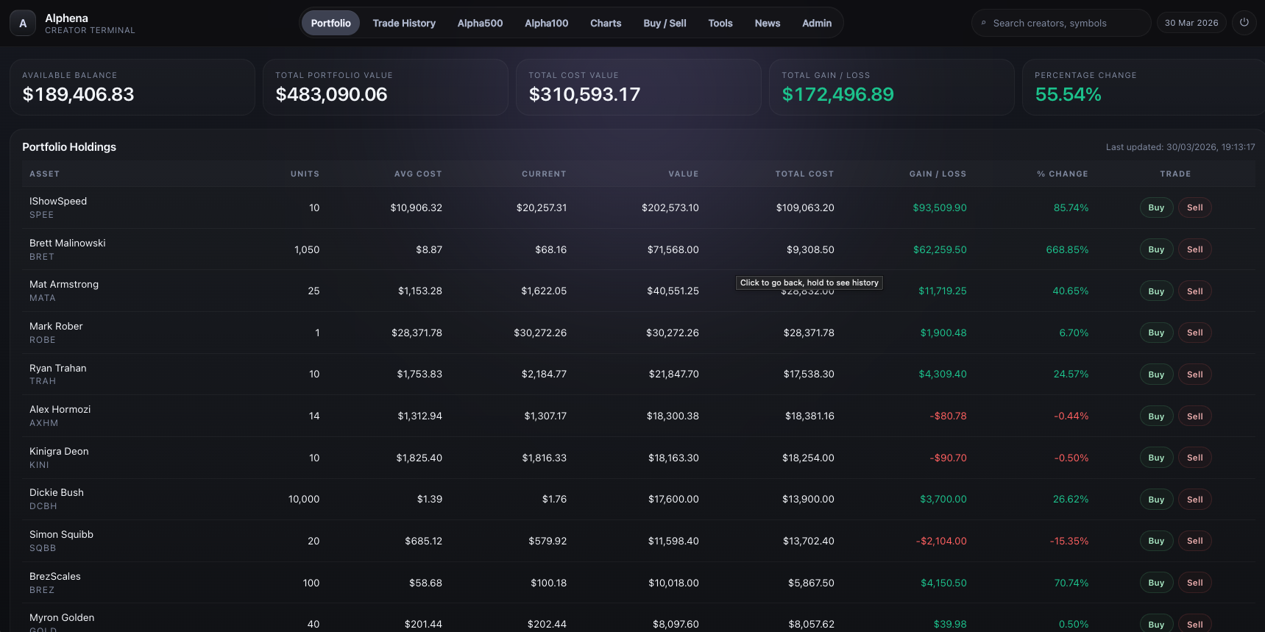Screen dimensions: 1265x632
Task: Buy Myron Golden shares
Action: click(1156, 624)
